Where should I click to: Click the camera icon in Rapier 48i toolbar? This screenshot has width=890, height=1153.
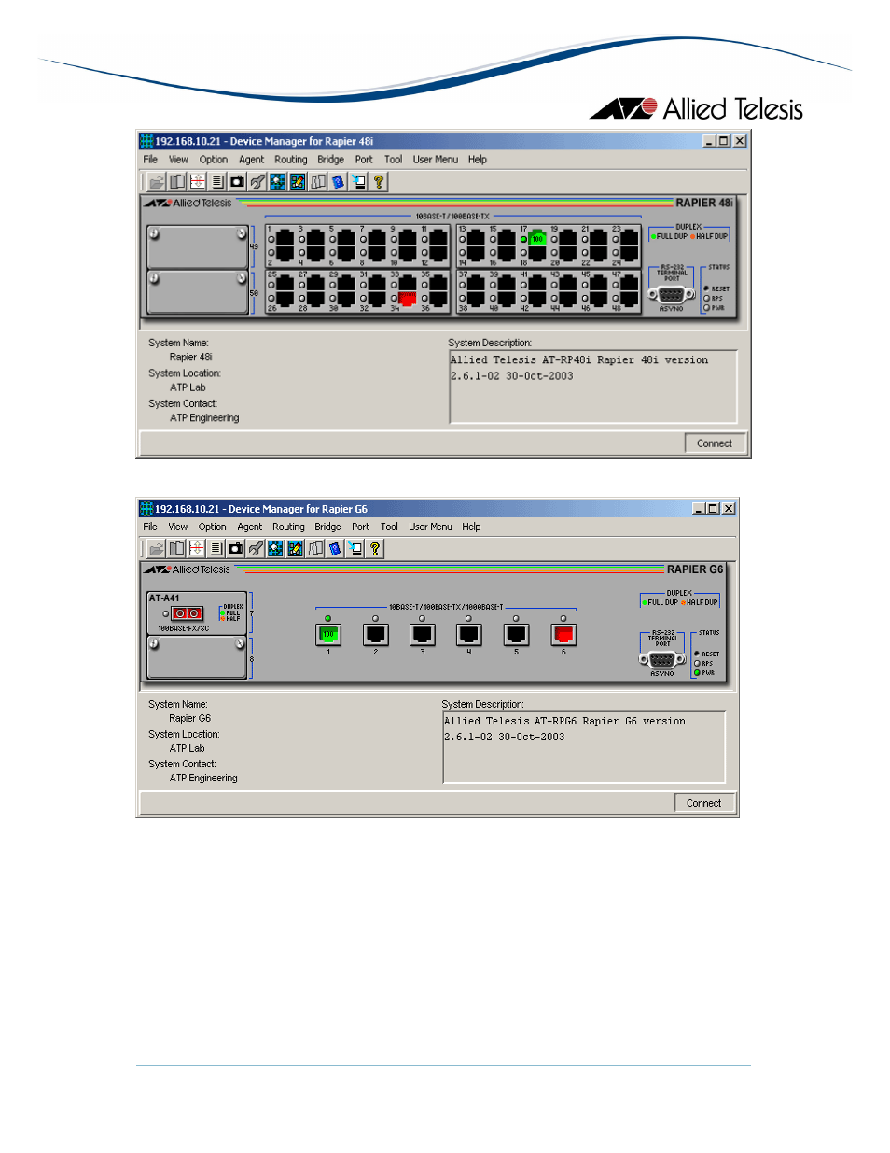[x=238, y=182]
